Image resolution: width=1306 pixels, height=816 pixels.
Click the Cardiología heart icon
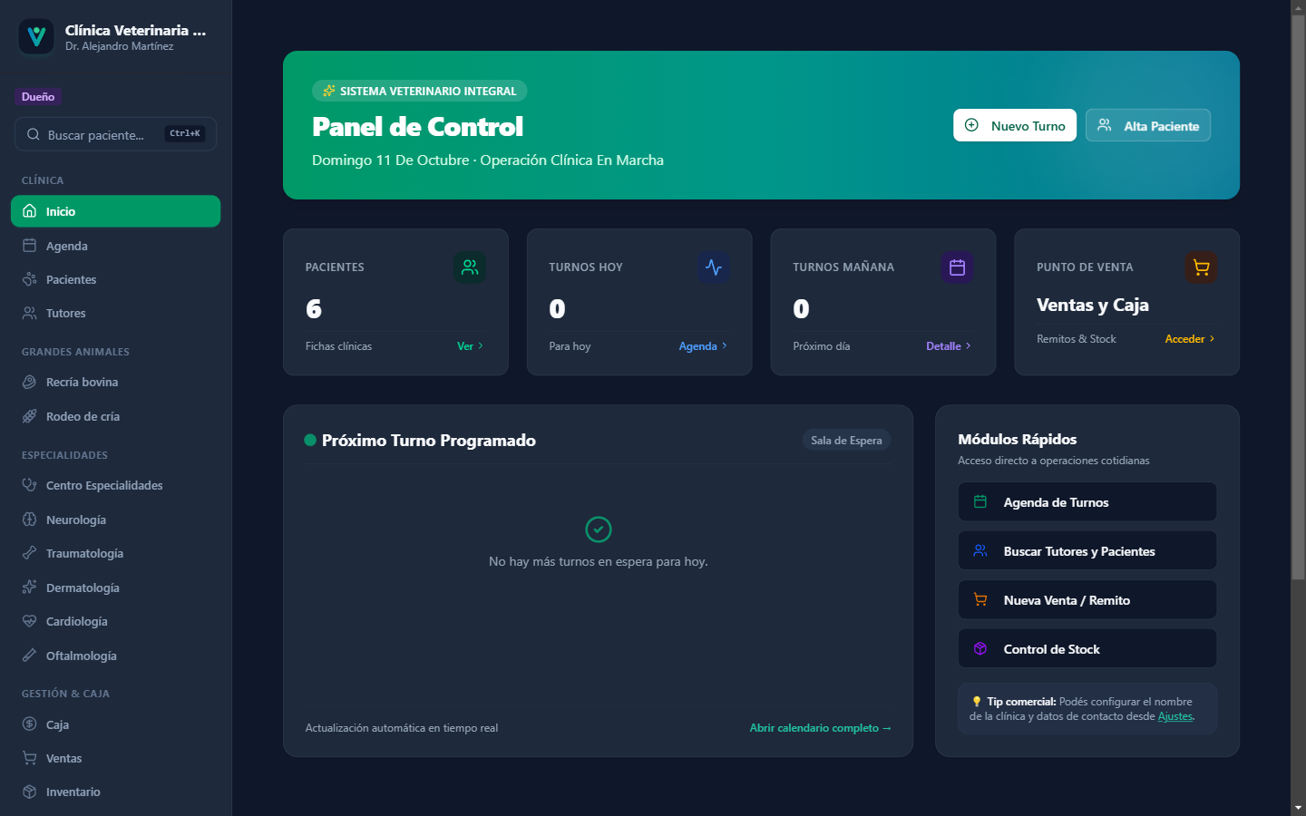[x=29, y=621]
